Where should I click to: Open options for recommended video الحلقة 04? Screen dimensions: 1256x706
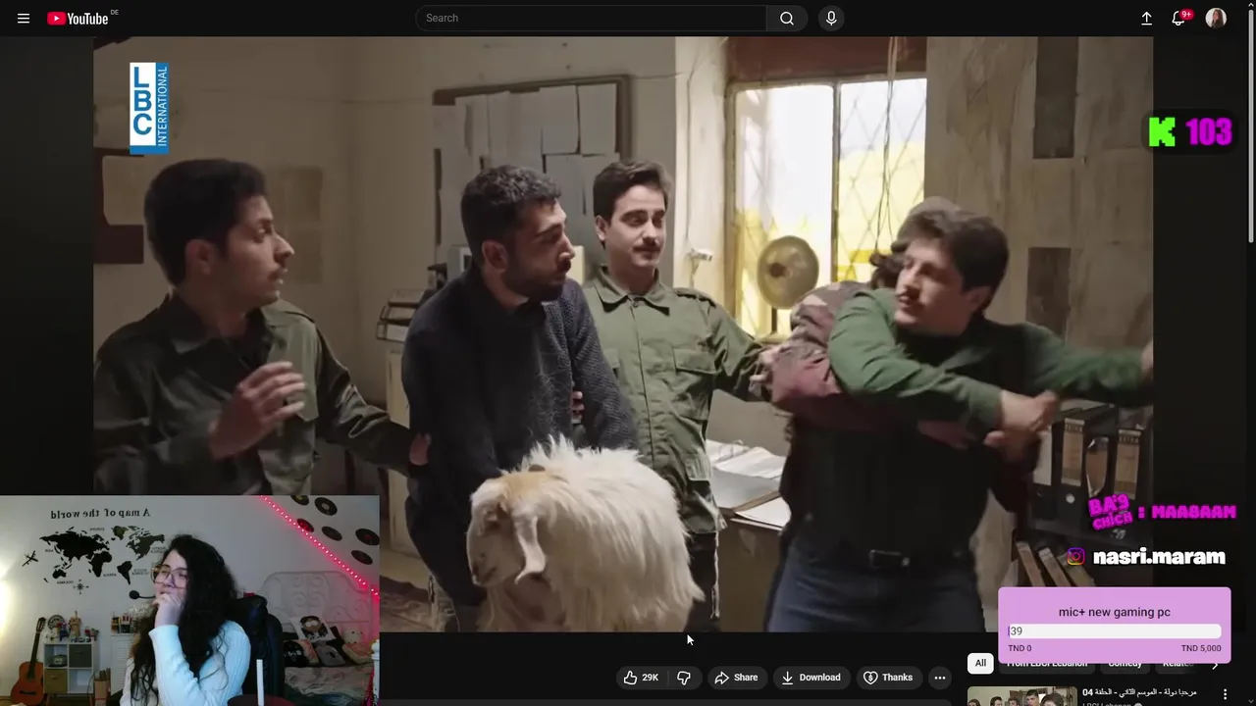click(1225, 694)
